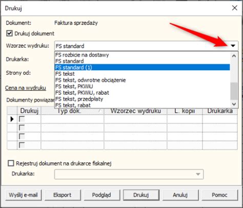Open Cena na wydruku link

coord(26,88)
